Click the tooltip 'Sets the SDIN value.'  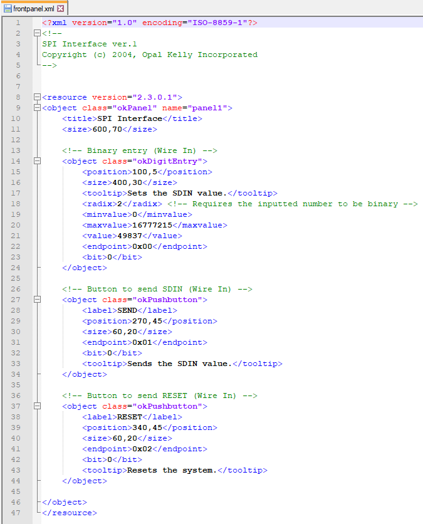[x=177, y=193]
